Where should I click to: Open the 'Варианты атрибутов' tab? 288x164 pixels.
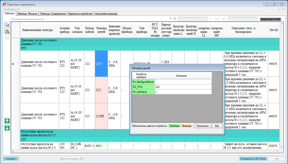tap(80, 14)
